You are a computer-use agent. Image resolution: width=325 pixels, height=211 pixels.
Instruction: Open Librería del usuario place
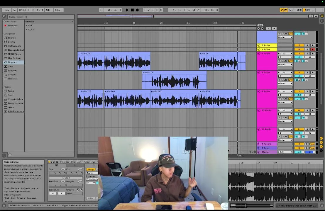[x=13, y=99]
